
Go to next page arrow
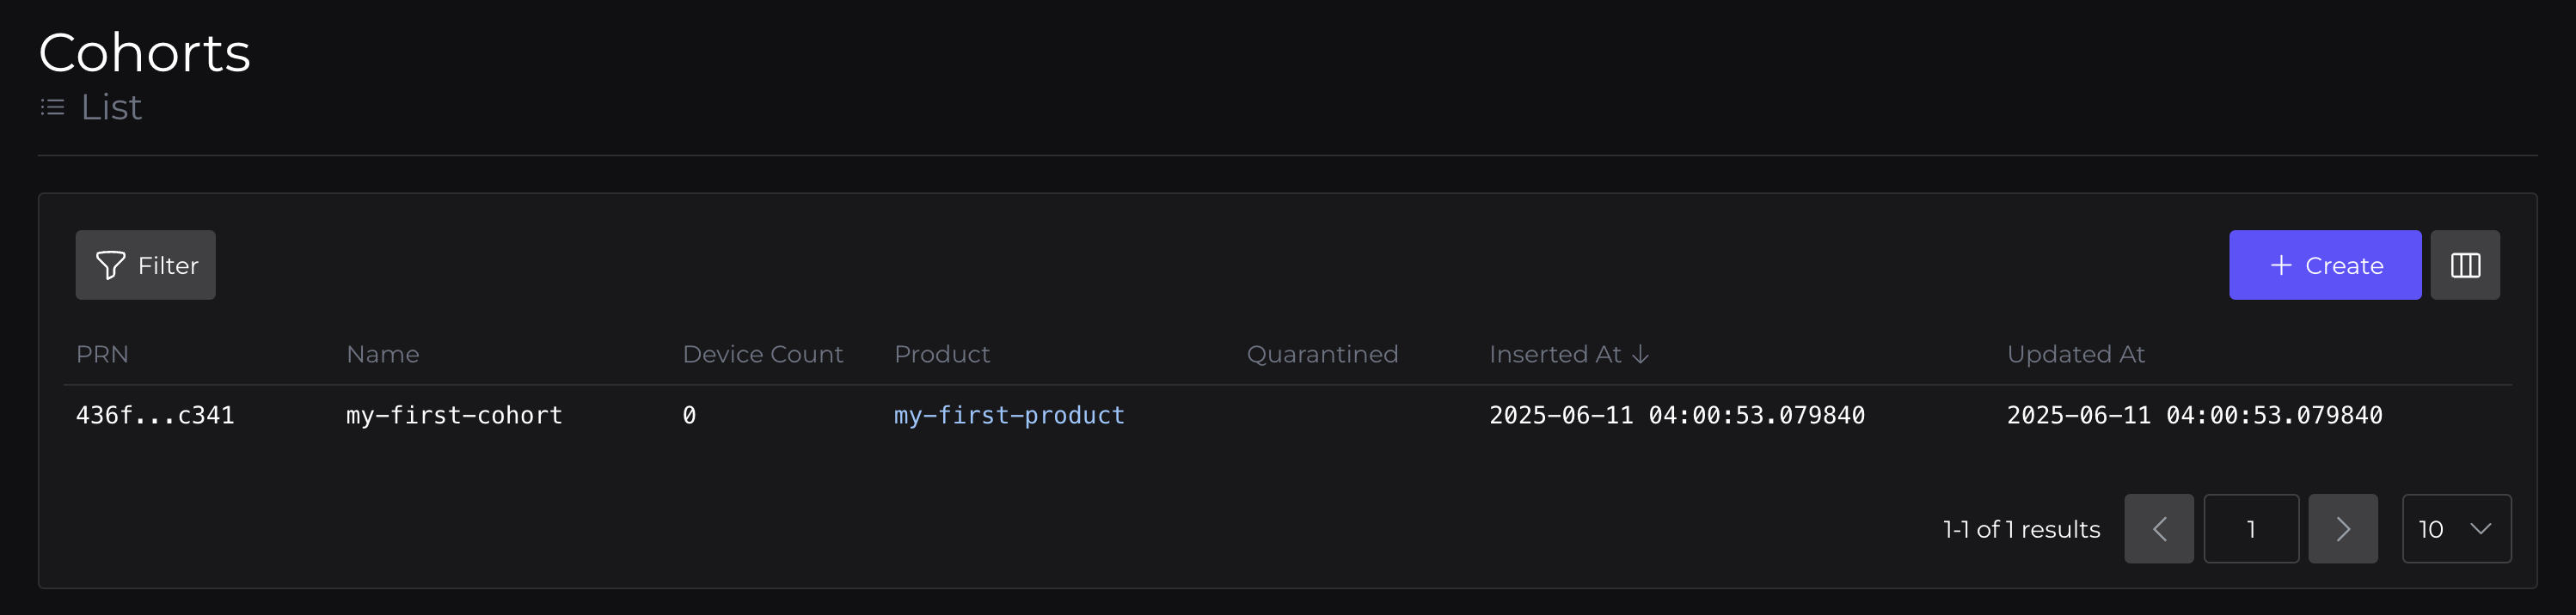2342,529
